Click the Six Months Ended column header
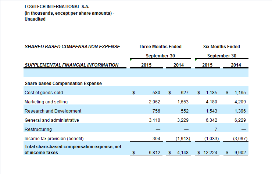This screenshot has width=272, height=174. [222, 47]
